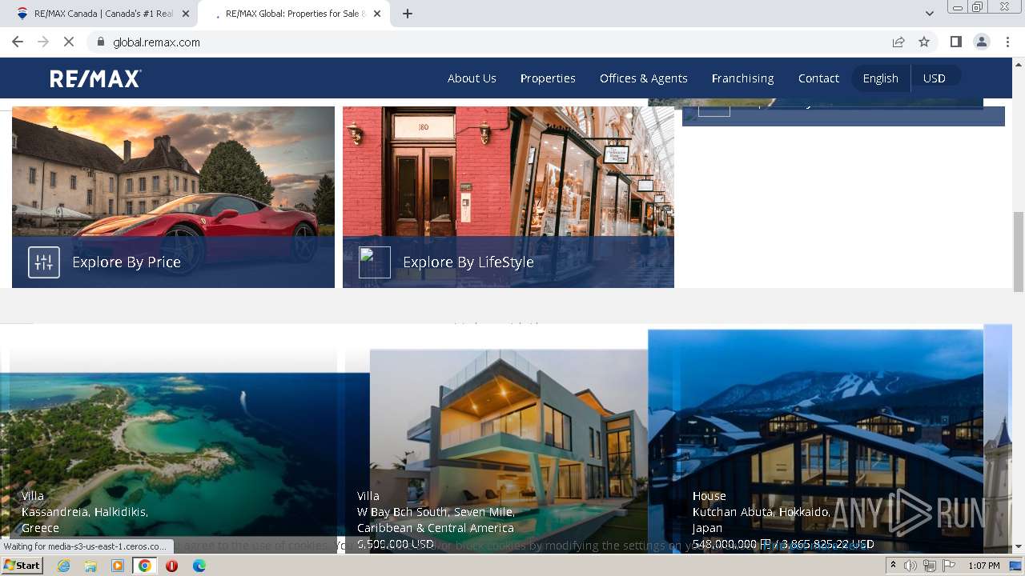Open the Windows Start menu
Image resolution: width=1025 pixels, height=576 pixels.
pos(22,566)
